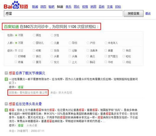Choose the 孕妇 population option

pos(70,43)
